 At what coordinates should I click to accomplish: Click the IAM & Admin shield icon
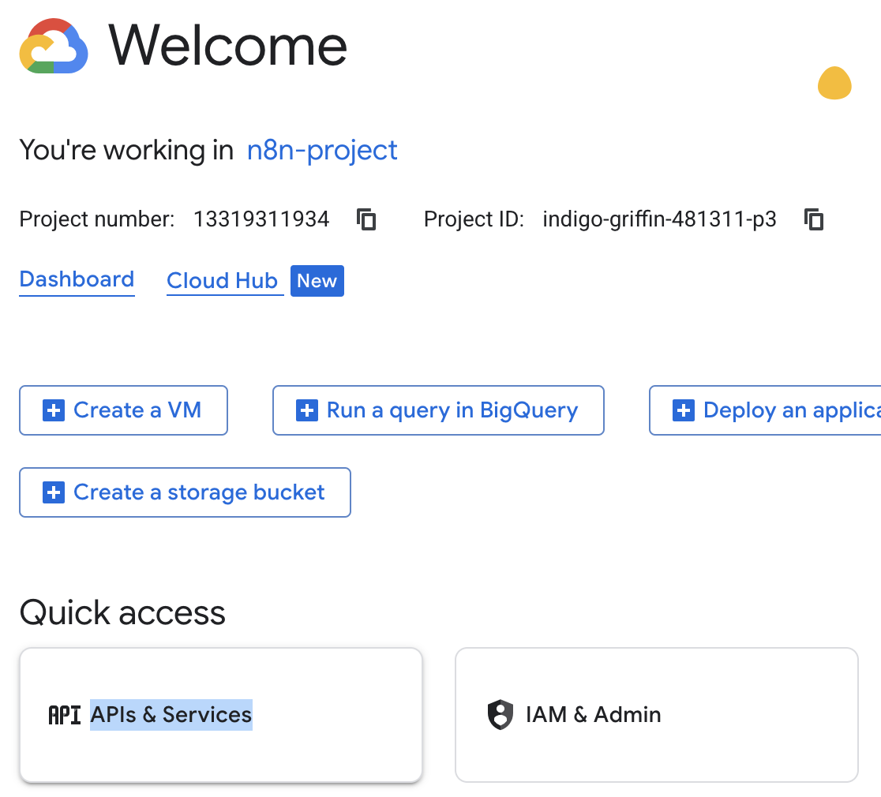[500, 714]
